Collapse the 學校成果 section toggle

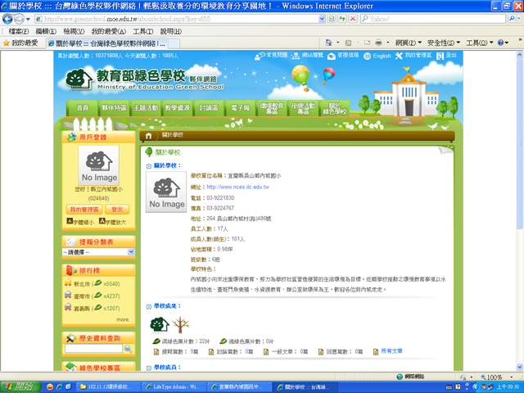[148, 305]
